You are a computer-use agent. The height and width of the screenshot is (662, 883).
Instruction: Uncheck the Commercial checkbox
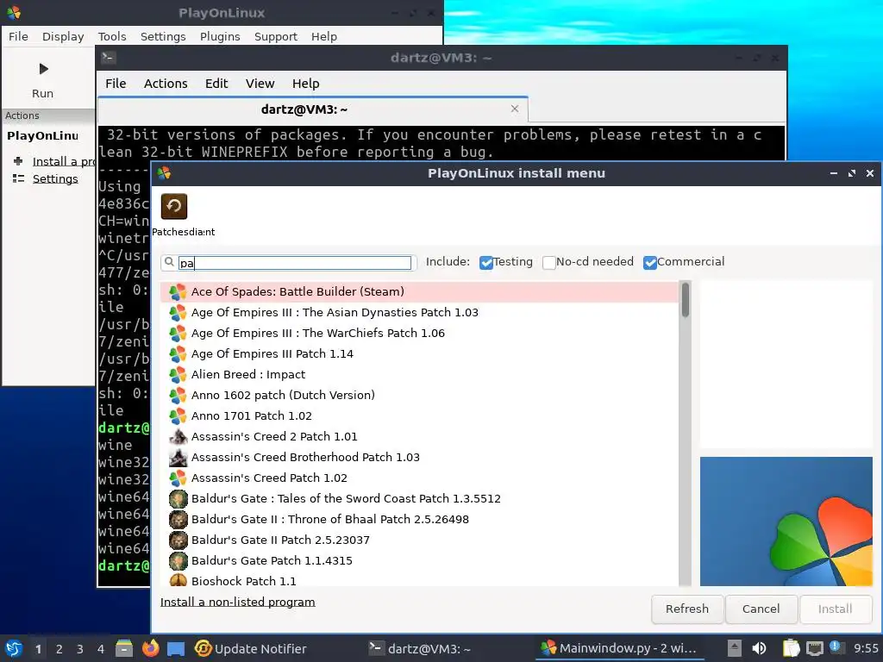pyautogui.click(x=650, y=262)
